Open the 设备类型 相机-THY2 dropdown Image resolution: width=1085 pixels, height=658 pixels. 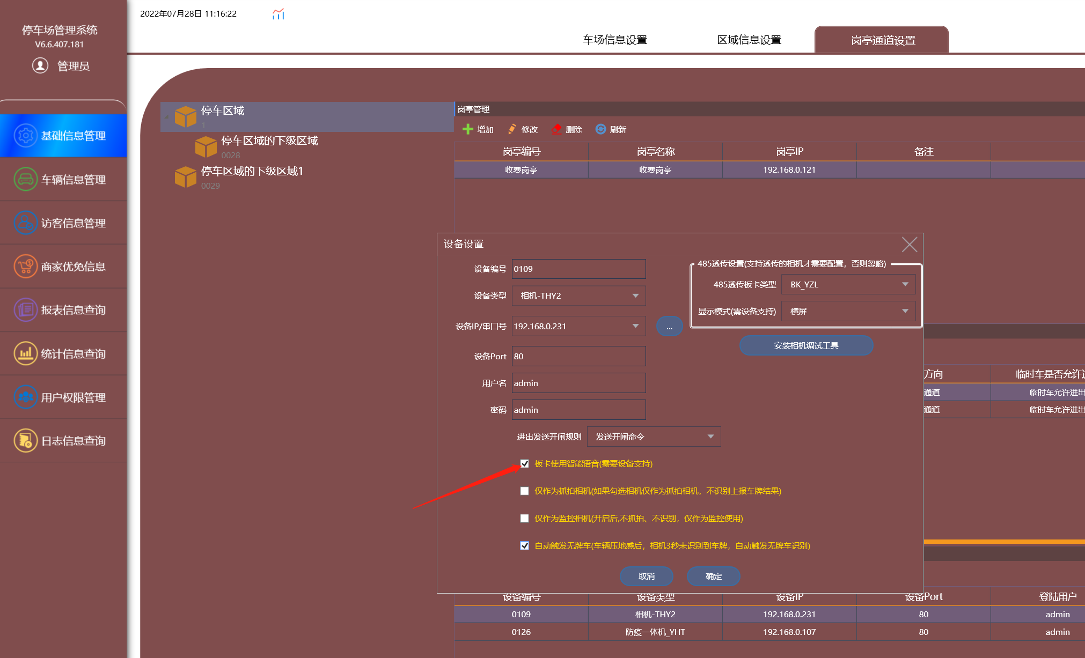coord(578,296)
